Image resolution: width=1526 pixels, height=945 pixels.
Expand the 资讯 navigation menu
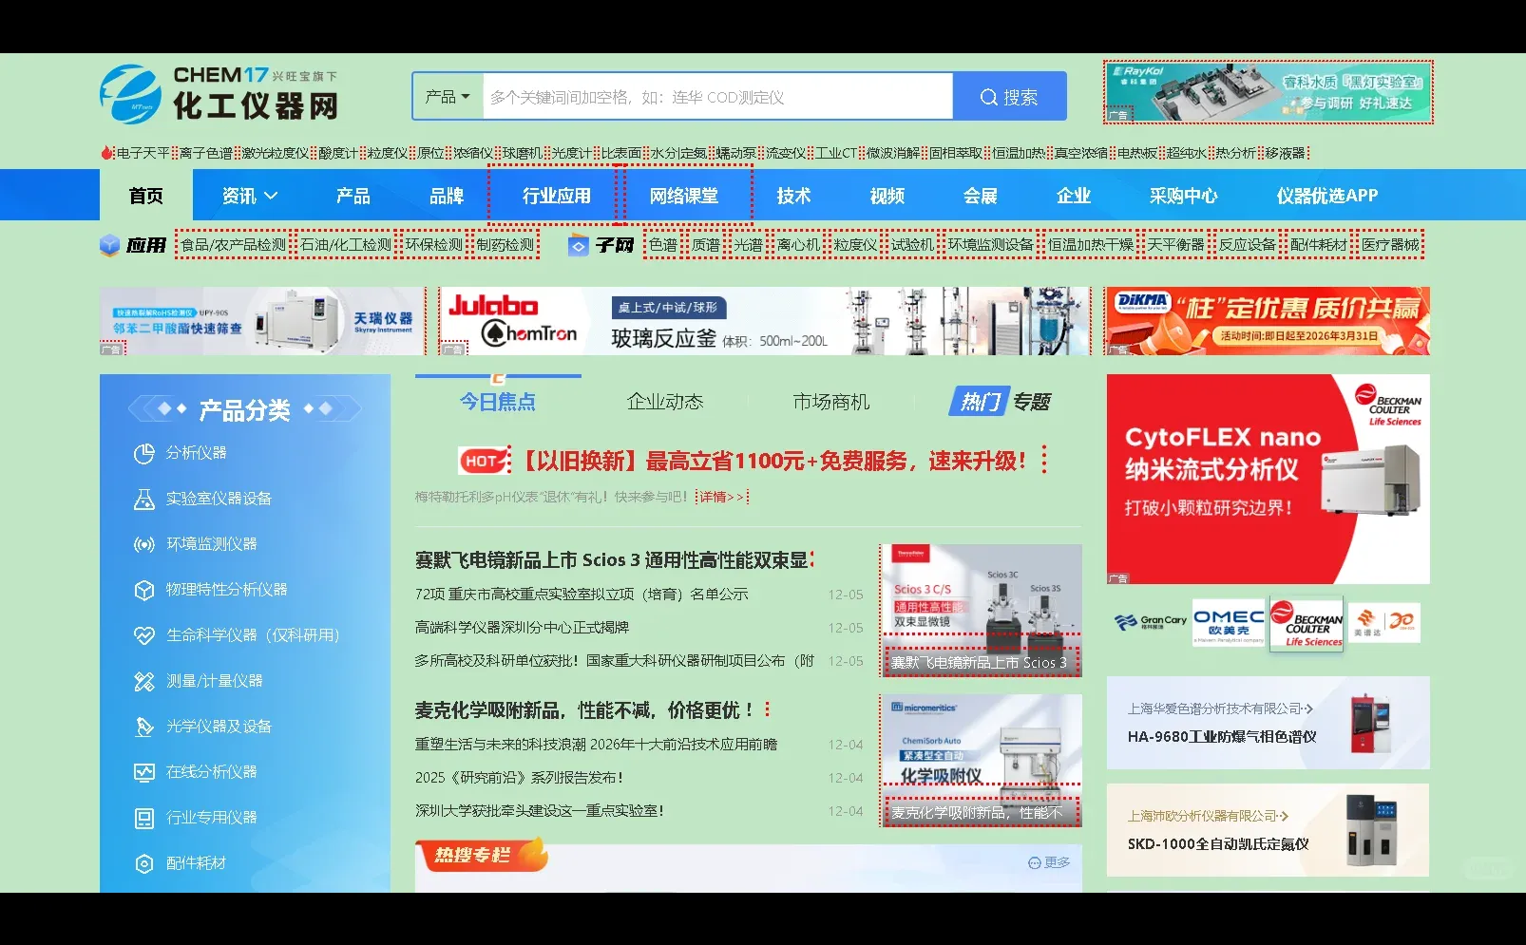(x=245, y=195)
